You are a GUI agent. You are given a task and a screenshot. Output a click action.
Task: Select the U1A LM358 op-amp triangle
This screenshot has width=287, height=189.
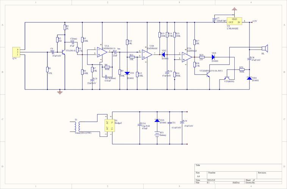[102, 52]
